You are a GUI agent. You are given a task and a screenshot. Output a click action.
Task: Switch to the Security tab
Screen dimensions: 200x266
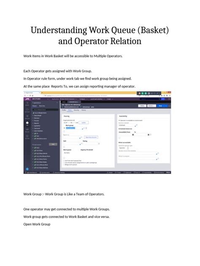(x=76, y=110)
